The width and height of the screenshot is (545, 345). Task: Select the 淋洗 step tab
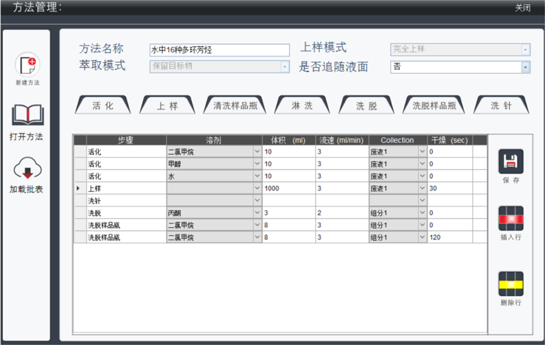pyautogui.click(x=302, y=105)
